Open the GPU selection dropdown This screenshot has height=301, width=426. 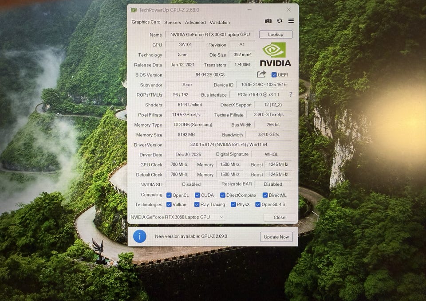[x=177, y=217]
